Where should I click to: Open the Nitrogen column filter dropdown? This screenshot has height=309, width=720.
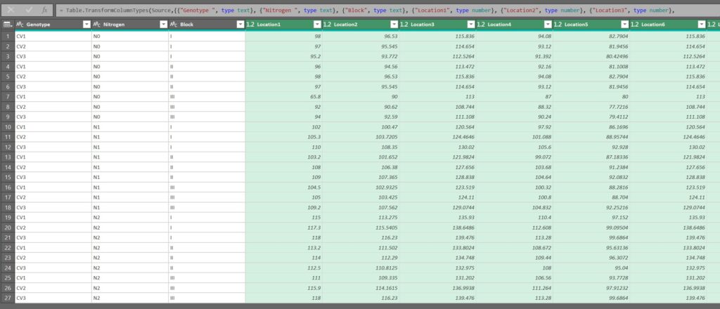tap(162, 25)
